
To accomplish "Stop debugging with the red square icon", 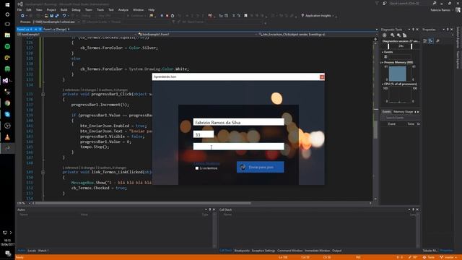I will pyautogui.click(x=167, y=16).
